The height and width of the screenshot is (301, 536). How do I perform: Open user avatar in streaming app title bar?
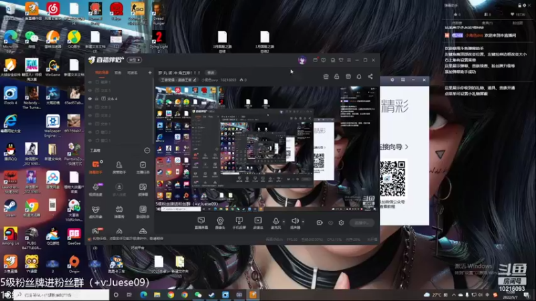302,60
